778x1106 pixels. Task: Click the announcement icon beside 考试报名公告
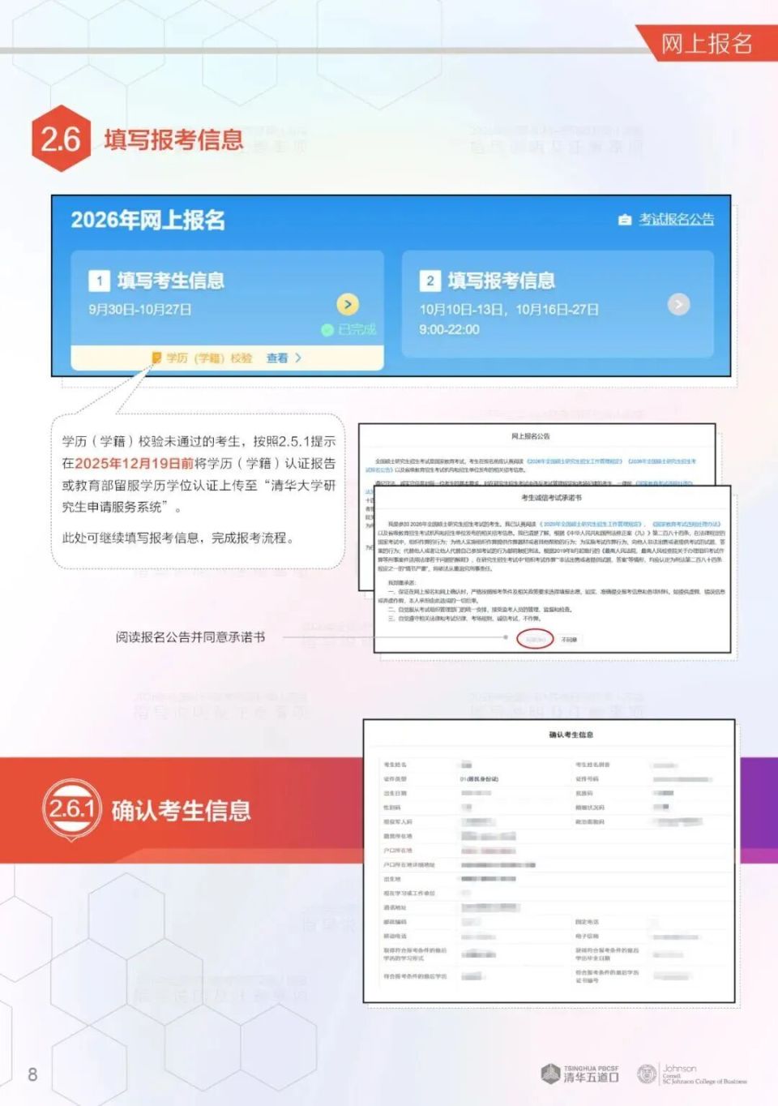tap(623, 219)
